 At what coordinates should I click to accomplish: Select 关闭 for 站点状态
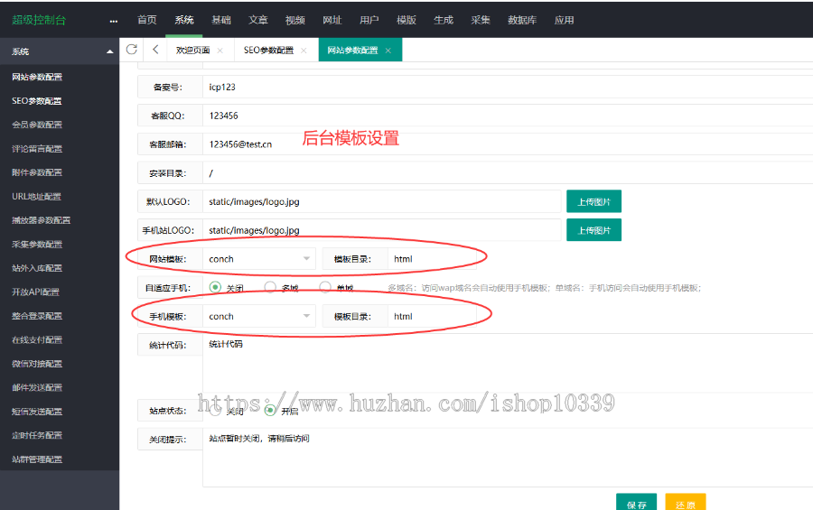[x=215, y=411]
